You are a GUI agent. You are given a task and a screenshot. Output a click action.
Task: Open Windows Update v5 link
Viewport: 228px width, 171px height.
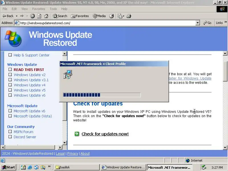coord(30,90)
